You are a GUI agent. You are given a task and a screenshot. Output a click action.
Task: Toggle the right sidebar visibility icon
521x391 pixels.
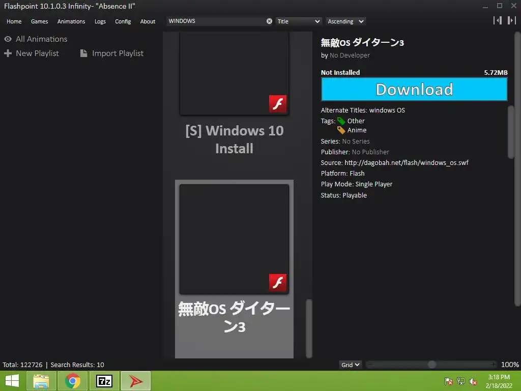(512, 20)
